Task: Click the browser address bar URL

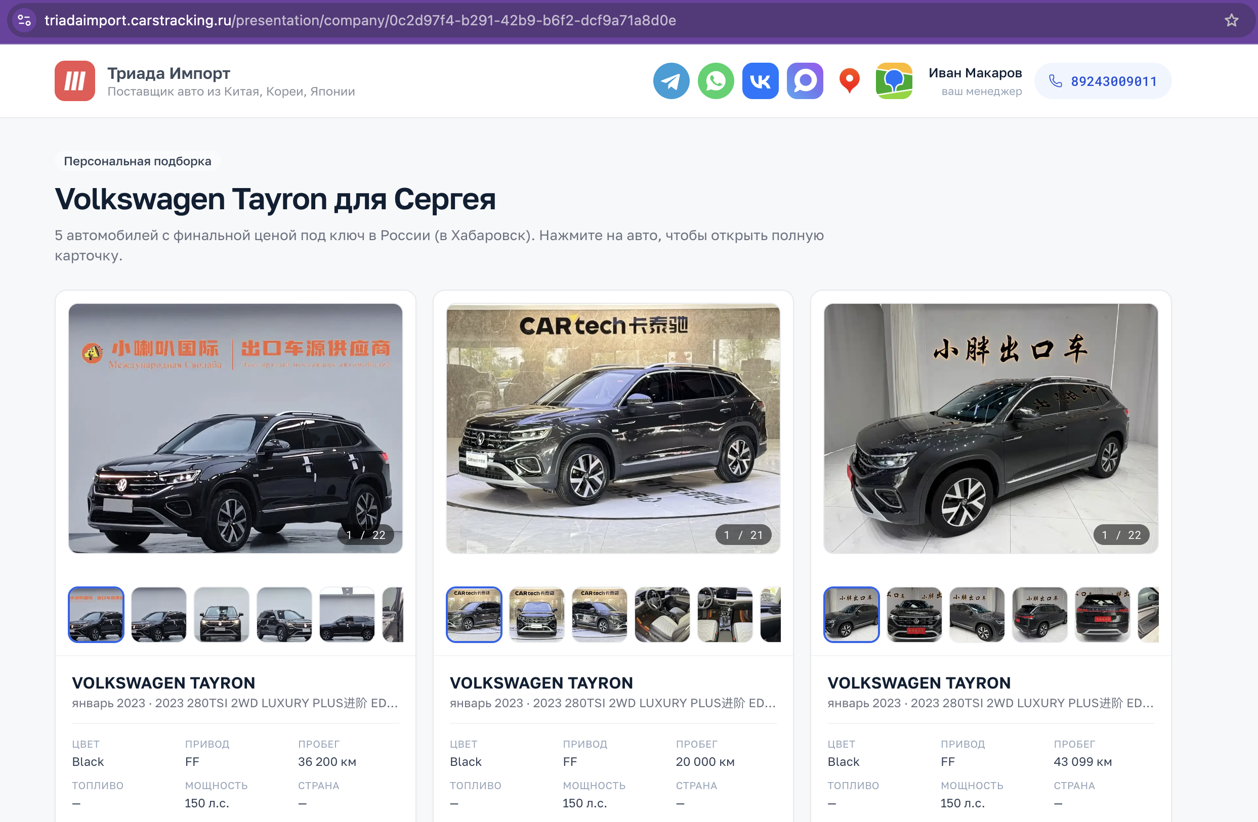Action: click(x=360, y=20)
